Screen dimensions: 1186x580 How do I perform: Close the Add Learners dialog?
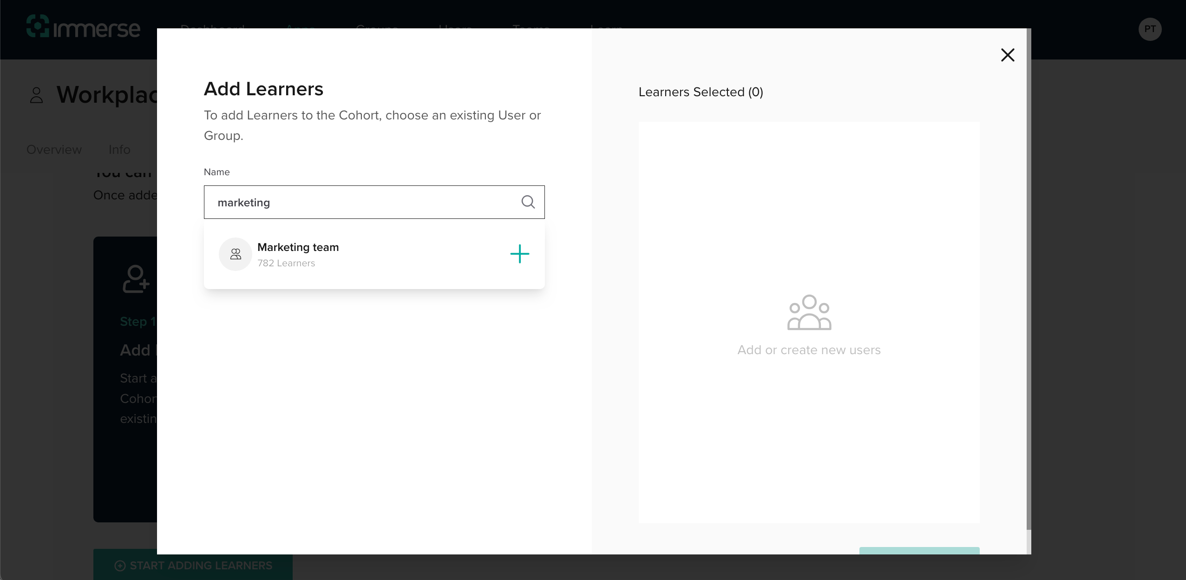pyautogui.click(x=1007, y=55)
